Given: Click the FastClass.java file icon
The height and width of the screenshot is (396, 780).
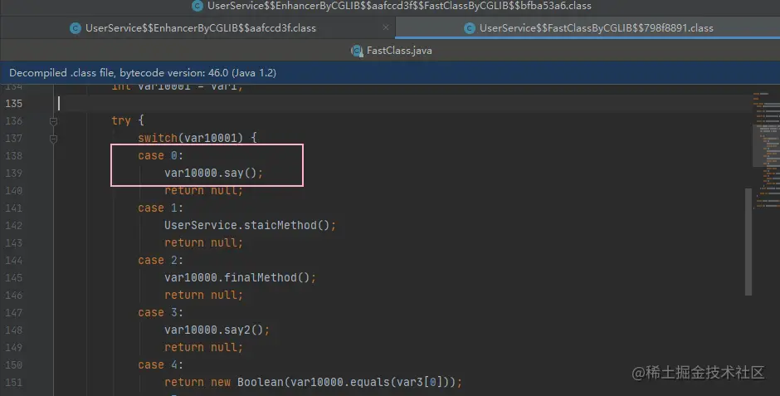Looking at the screenshot, I should (x=357, y=51).
